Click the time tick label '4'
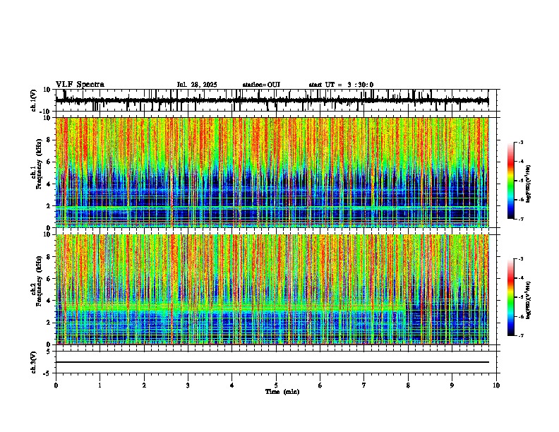Screen dimensions: 559x432 pos(232,385)
